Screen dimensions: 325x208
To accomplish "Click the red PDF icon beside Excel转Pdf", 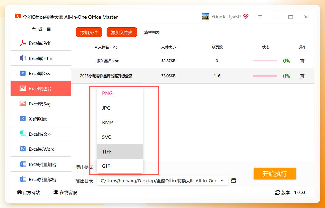I will 22,43.
